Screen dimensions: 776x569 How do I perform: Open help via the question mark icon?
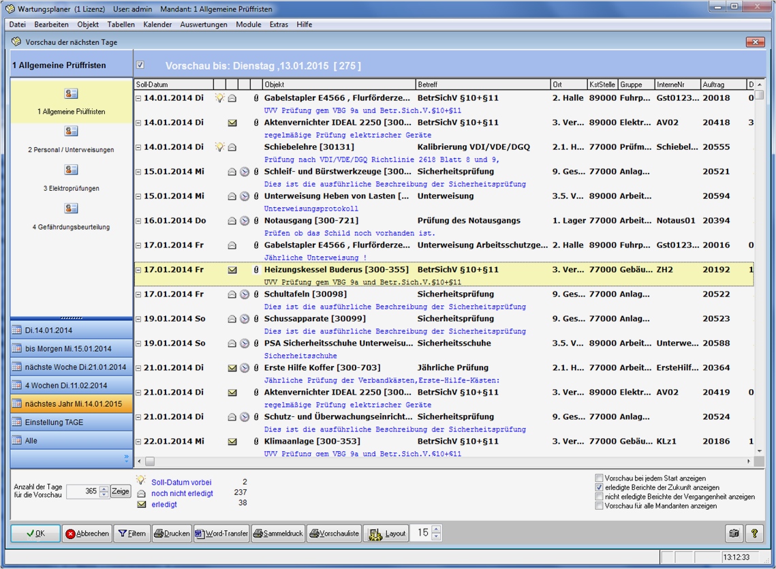click(754, 534)
